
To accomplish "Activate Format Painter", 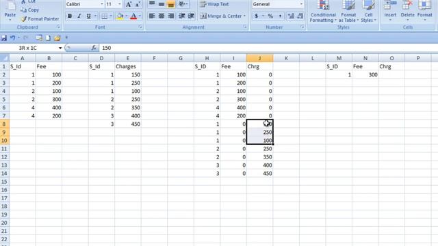I will (40, 18).
